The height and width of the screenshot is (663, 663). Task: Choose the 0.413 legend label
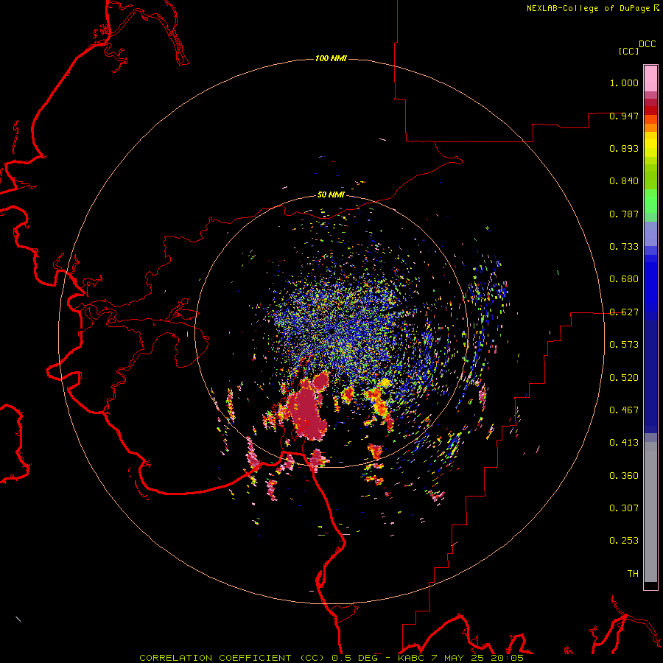click(x=624, y=443)
